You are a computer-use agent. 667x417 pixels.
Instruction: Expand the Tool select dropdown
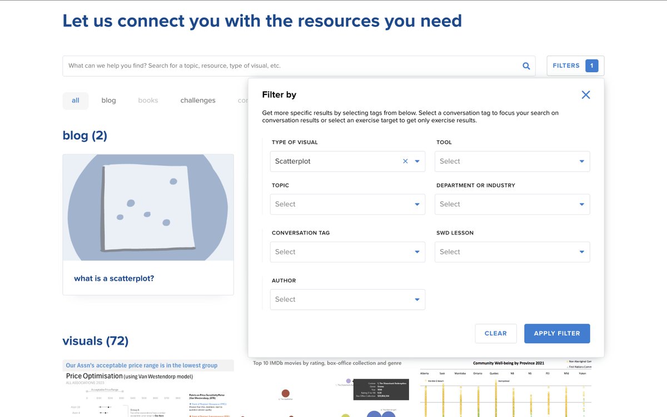512,161
